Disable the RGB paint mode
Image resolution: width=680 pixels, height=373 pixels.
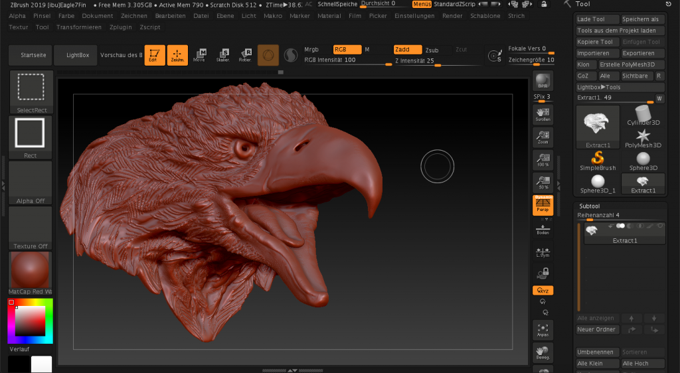[347, 50]
